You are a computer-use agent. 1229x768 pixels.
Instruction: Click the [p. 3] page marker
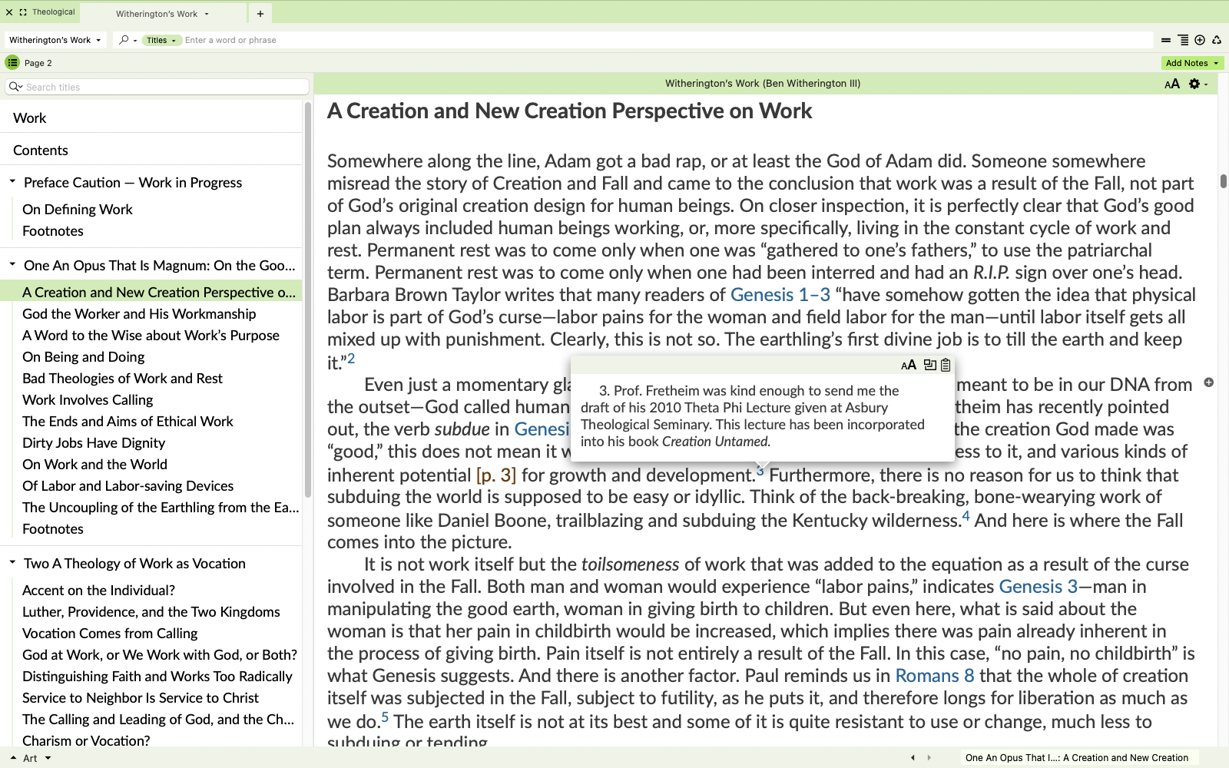point(496,475)
